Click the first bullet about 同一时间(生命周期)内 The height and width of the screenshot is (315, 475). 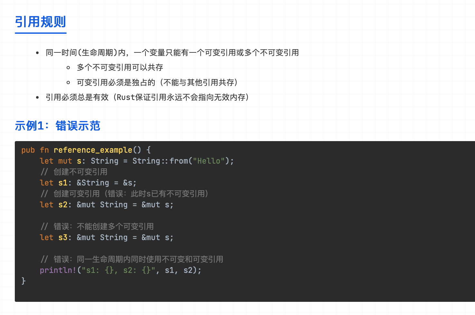pyautogui.click(x=172, y=52)
